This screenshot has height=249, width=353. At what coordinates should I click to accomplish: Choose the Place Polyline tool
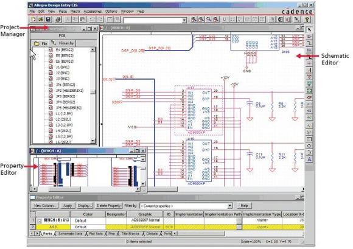[309, 132]
